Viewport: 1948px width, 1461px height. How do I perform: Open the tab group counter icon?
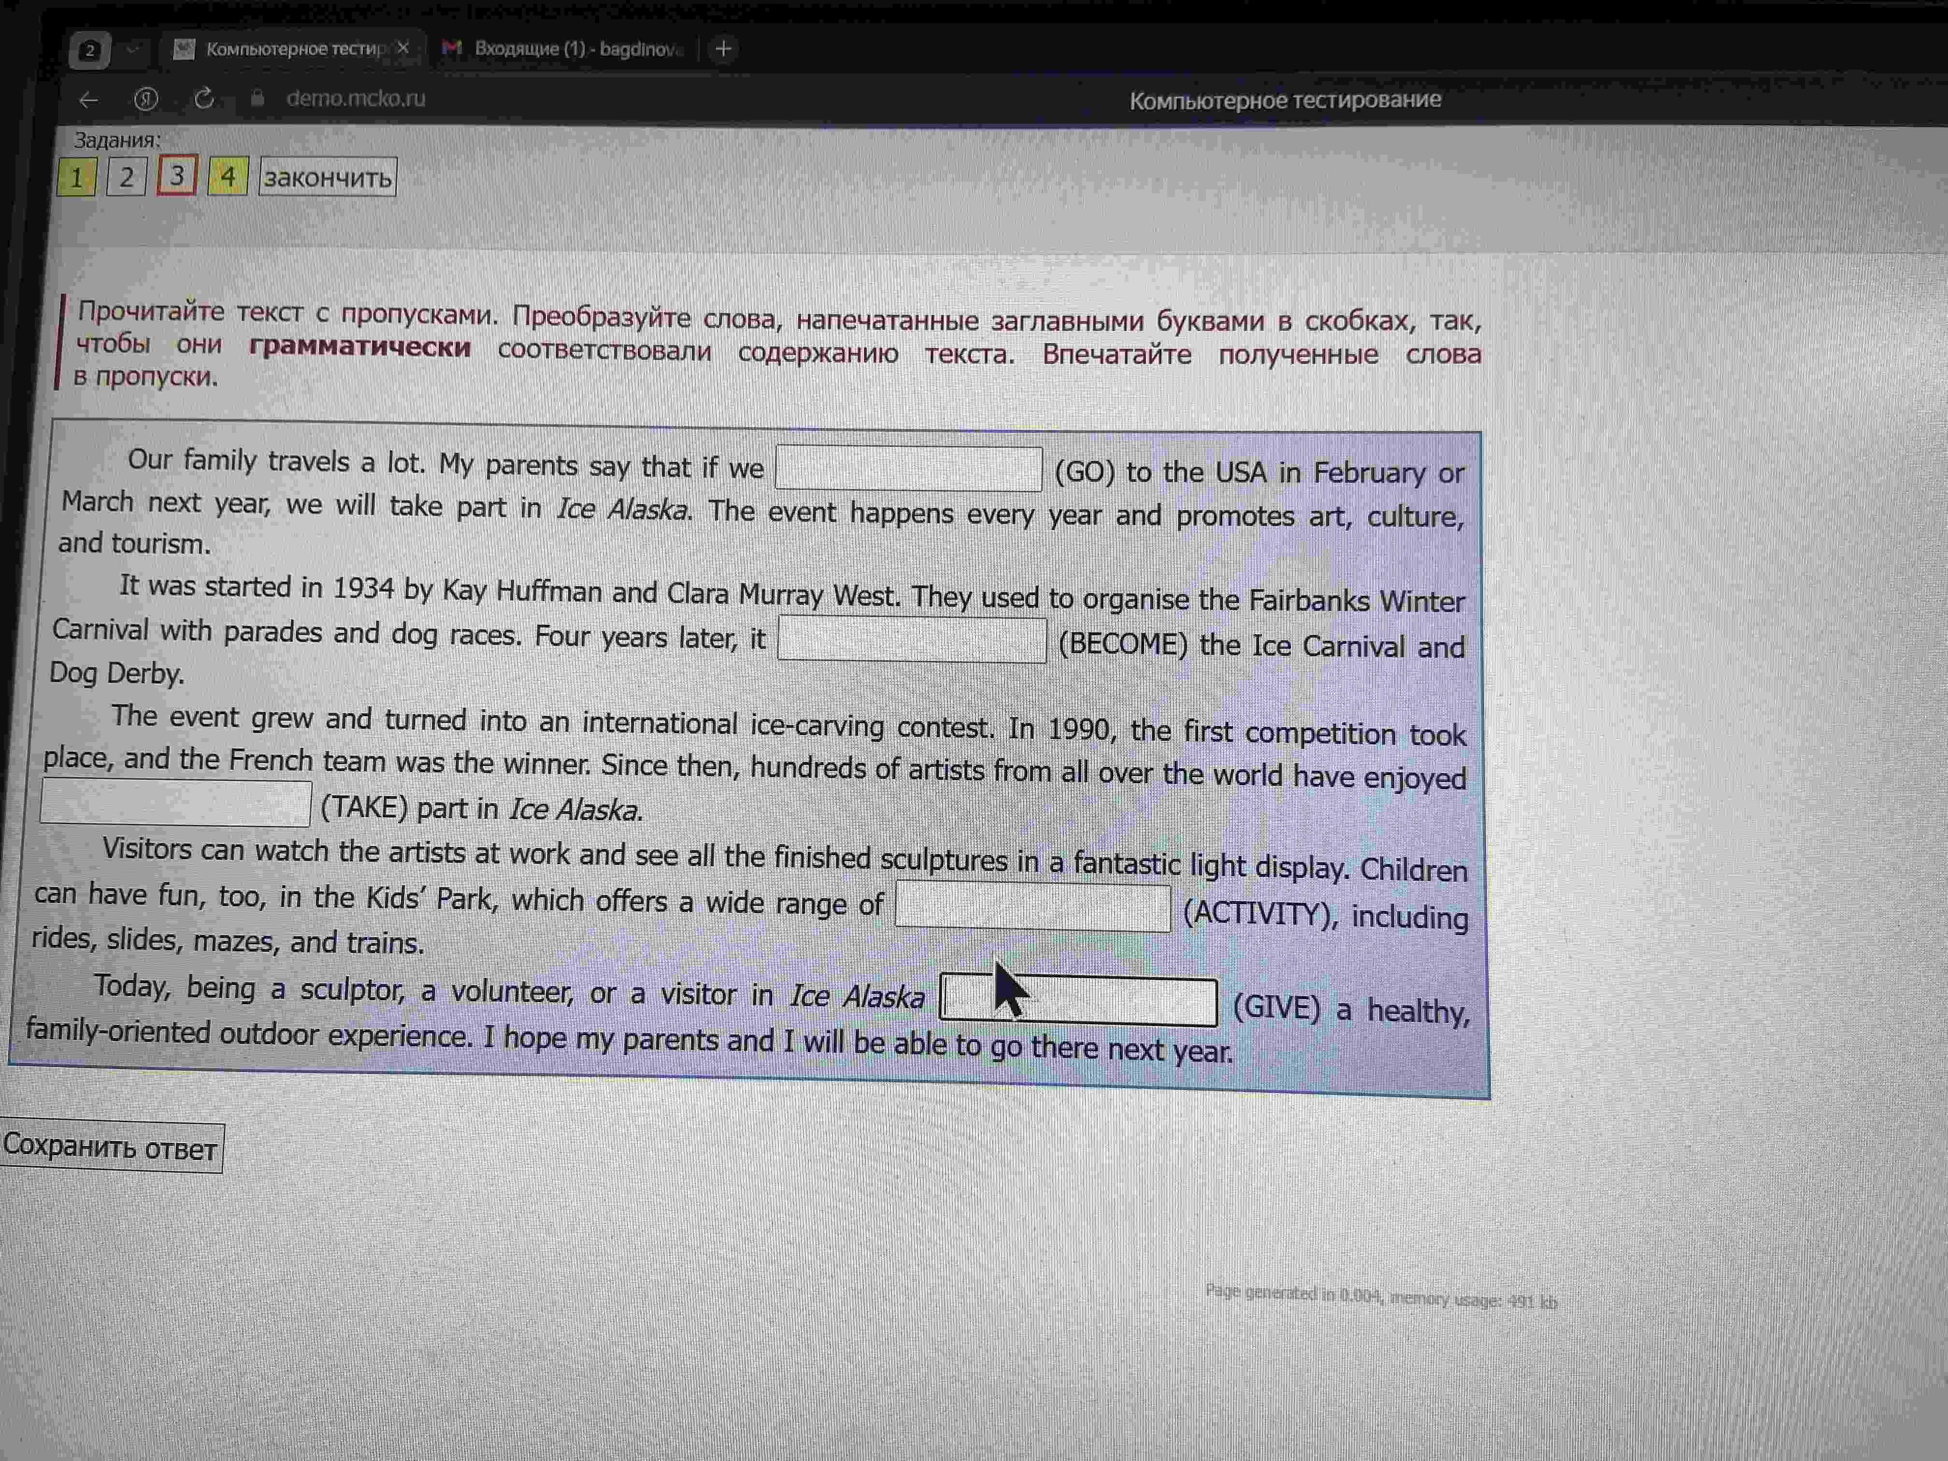click(90, 50)
